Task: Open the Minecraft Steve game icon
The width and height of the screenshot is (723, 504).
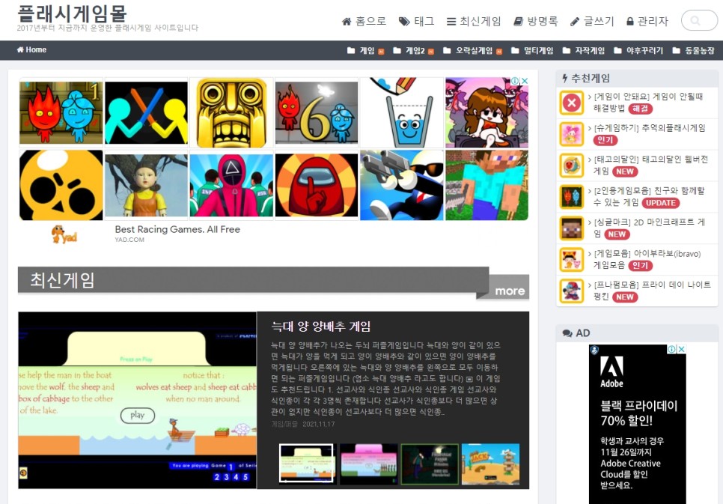Action: pyautogui.click(x=487, y=185)
